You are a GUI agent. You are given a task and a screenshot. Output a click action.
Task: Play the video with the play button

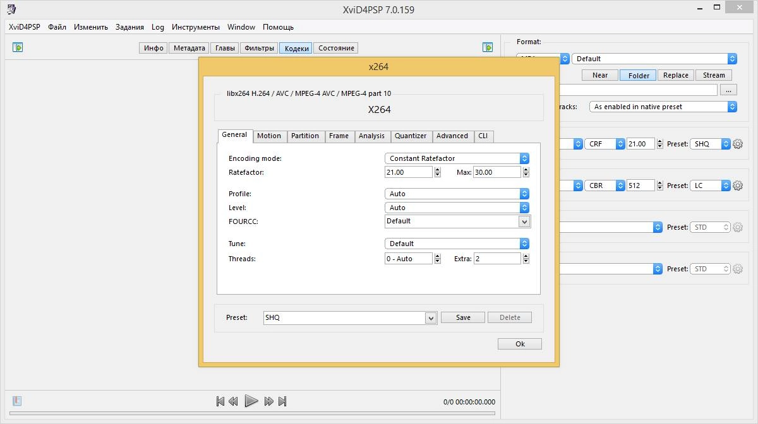click(251, 401)
